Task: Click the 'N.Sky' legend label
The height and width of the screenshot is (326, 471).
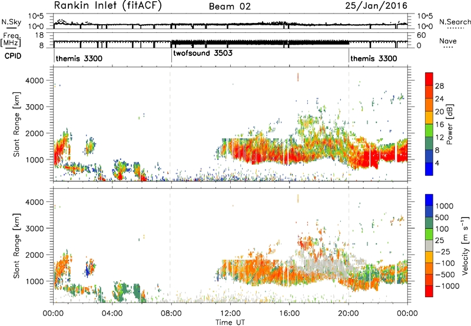Action: coord(11,22)
